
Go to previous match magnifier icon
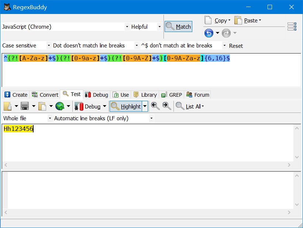(155, 106)
